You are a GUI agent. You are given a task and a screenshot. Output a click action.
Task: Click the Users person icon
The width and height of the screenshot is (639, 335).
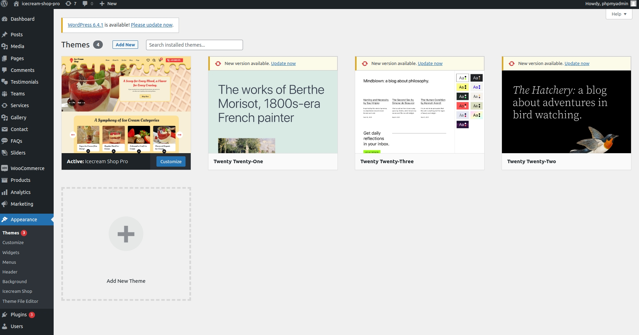click(x=5, y=326)
